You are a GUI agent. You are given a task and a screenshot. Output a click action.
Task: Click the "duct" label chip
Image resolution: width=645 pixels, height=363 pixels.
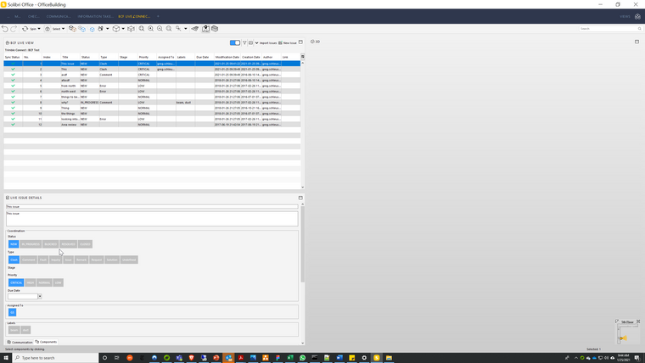tap(25, 330)
